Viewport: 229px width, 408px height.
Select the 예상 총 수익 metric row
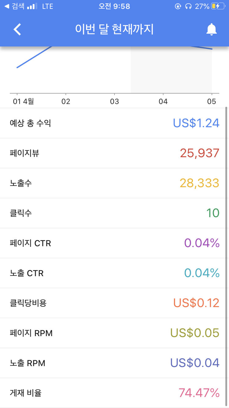tap(114, 123)
